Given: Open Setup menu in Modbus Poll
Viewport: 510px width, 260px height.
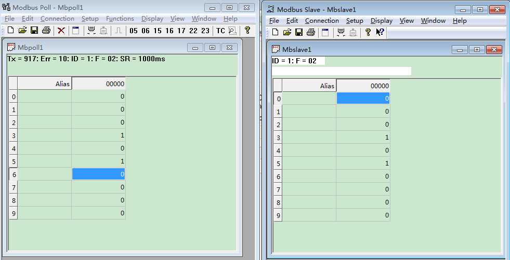Looking at the screenshot, I should [90, 19].
